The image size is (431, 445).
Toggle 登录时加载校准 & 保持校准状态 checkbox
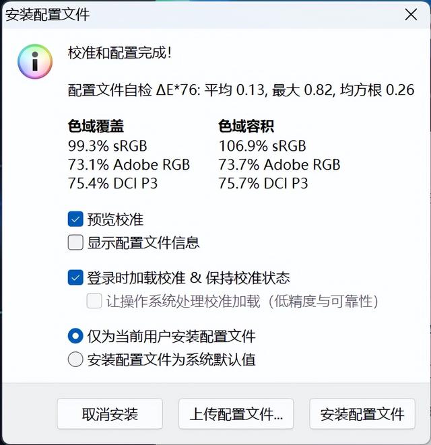75,277
